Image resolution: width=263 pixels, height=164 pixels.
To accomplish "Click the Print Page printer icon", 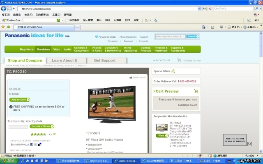I will tap(131, 77).
